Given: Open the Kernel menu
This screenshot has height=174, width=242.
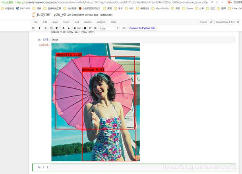Looking at the screenshot, I should [88, 22].
